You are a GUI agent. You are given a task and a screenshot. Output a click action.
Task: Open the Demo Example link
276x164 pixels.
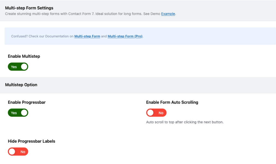tap(168, 14)
